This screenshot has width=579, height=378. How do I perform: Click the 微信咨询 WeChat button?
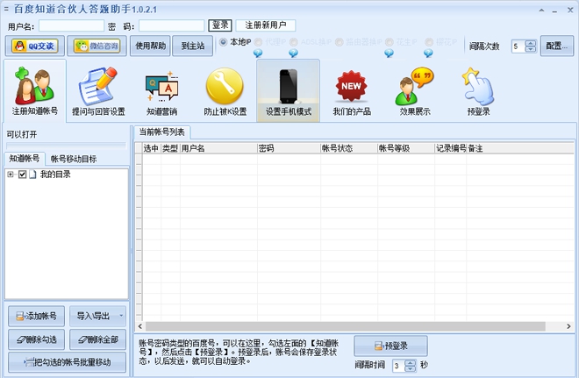[x=96, y=46]
